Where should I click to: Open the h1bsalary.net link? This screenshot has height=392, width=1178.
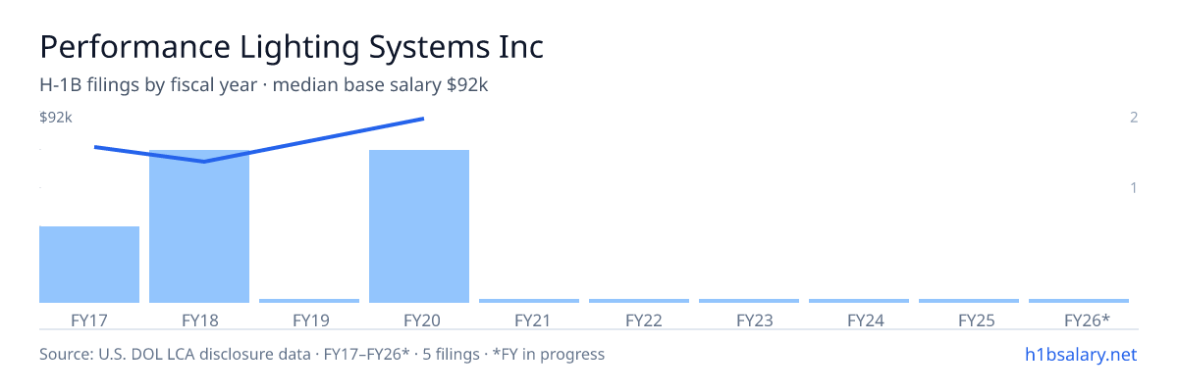point(1081,354)
